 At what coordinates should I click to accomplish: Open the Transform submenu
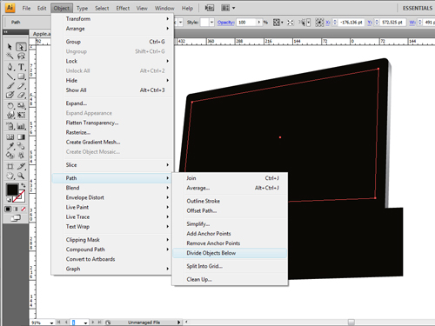click(x=113, y=19)
